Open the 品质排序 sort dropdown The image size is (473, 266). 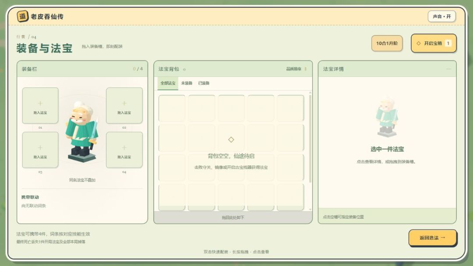tap(296, 69)
